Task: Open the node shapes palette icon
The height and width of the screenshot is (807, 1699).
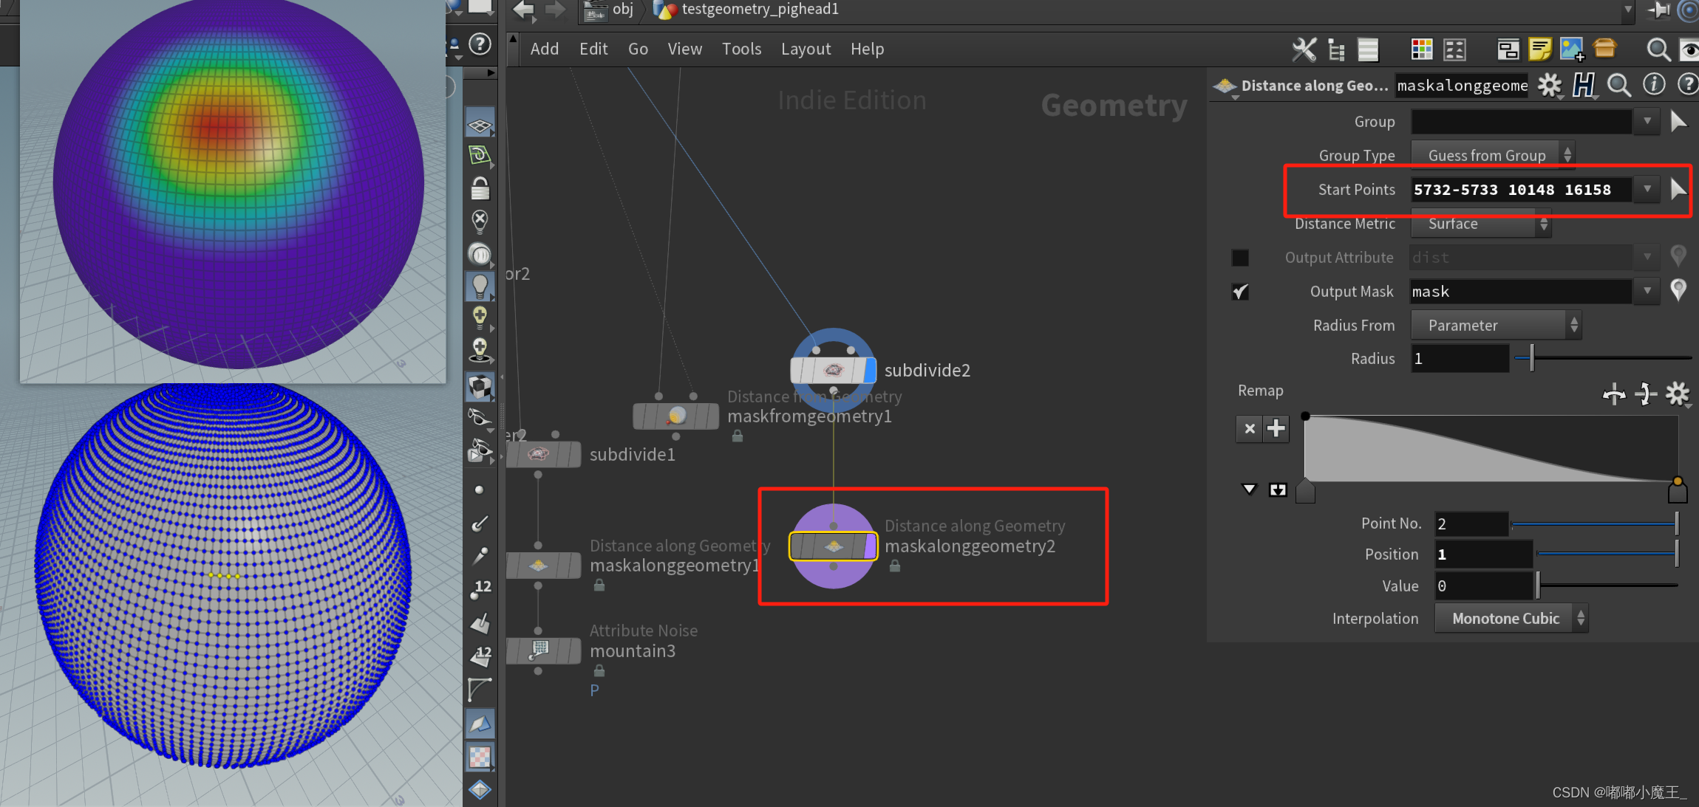Action: tap(1454, 49)
